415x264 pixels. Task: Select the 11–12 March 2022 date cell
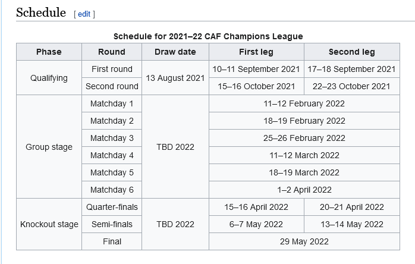pos(304,155)
